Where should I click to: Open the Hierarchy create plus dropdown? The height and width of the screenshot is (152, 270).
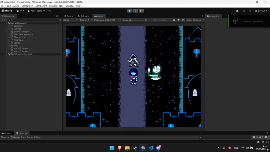(x=3, y=20)
